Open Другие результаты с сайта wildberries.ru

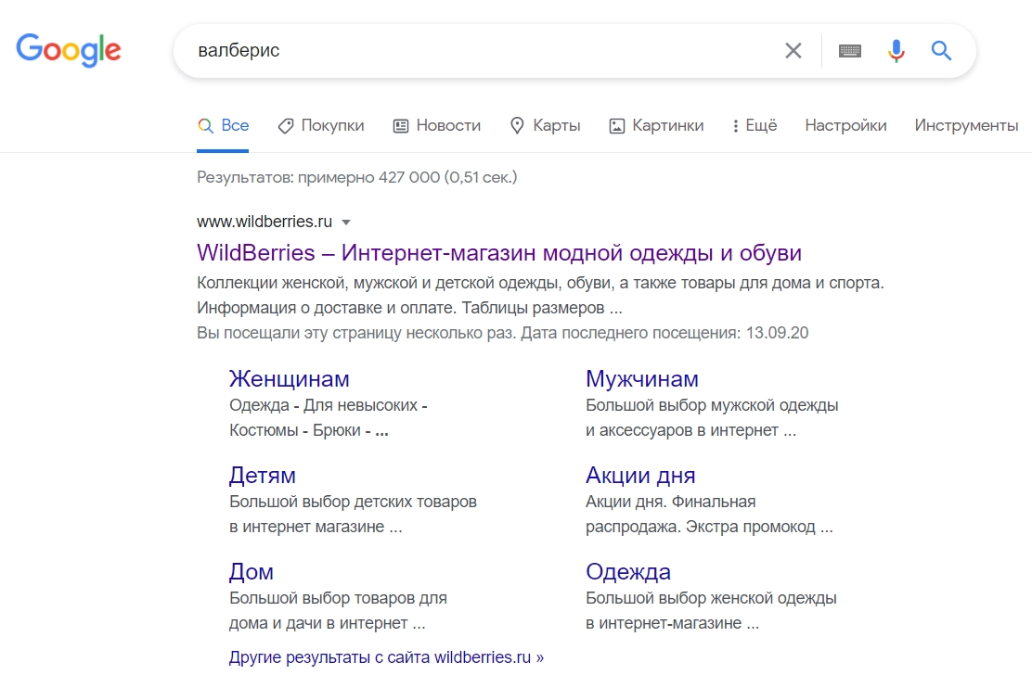click(386, 656)
